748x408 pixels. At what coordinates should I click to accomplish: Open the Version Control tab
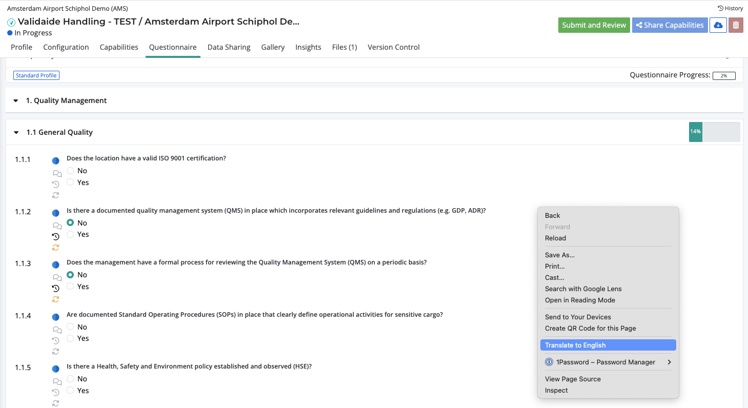click(x=394, y=47)
